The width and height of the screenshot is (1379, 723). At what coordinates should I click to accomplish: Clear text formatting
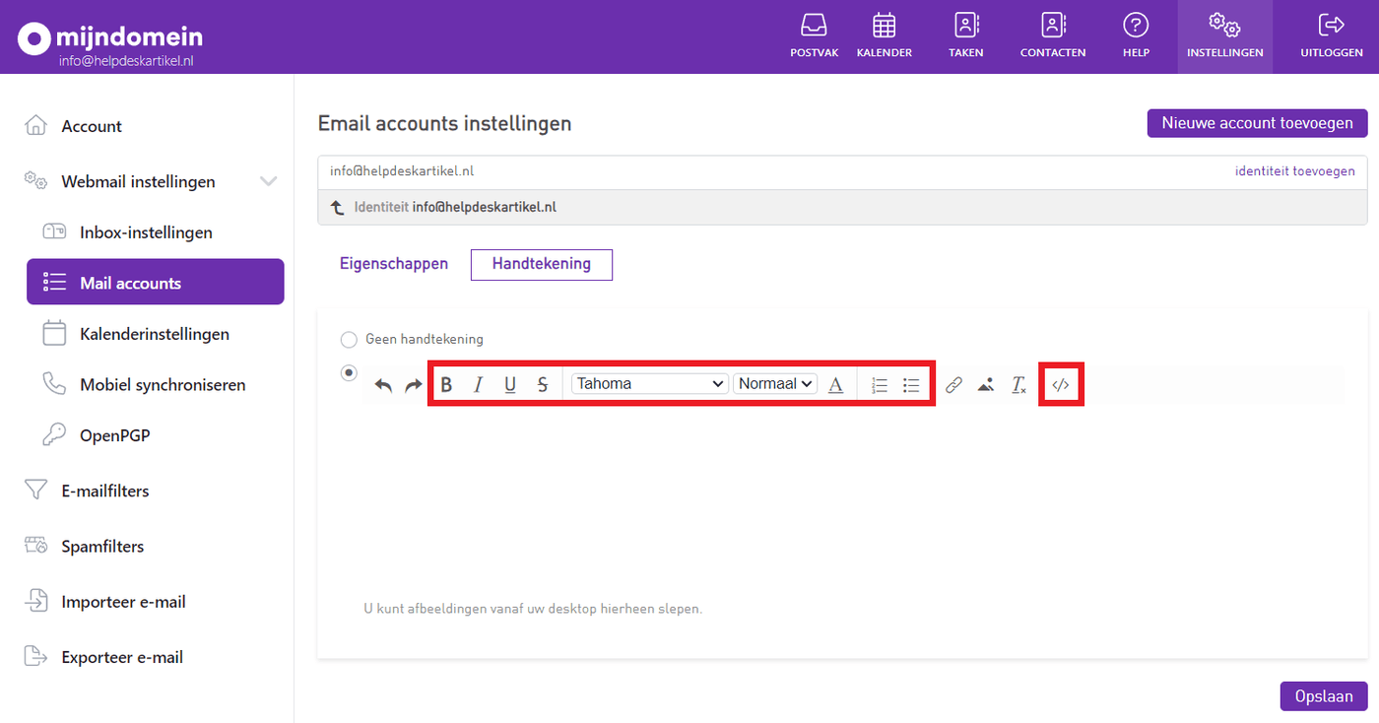(x=1018, y=385)
